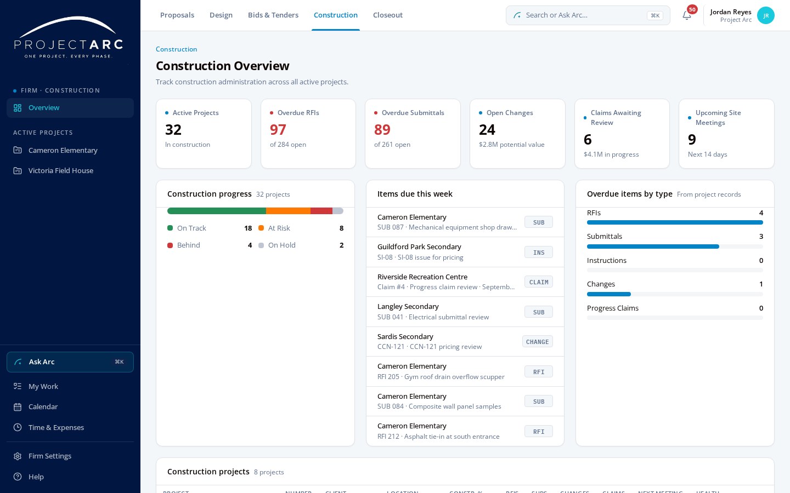This screenshot has height=493, width=790.
Task: Click the Ask Arc logo icon in sidebar
Action: coord(18,362)
